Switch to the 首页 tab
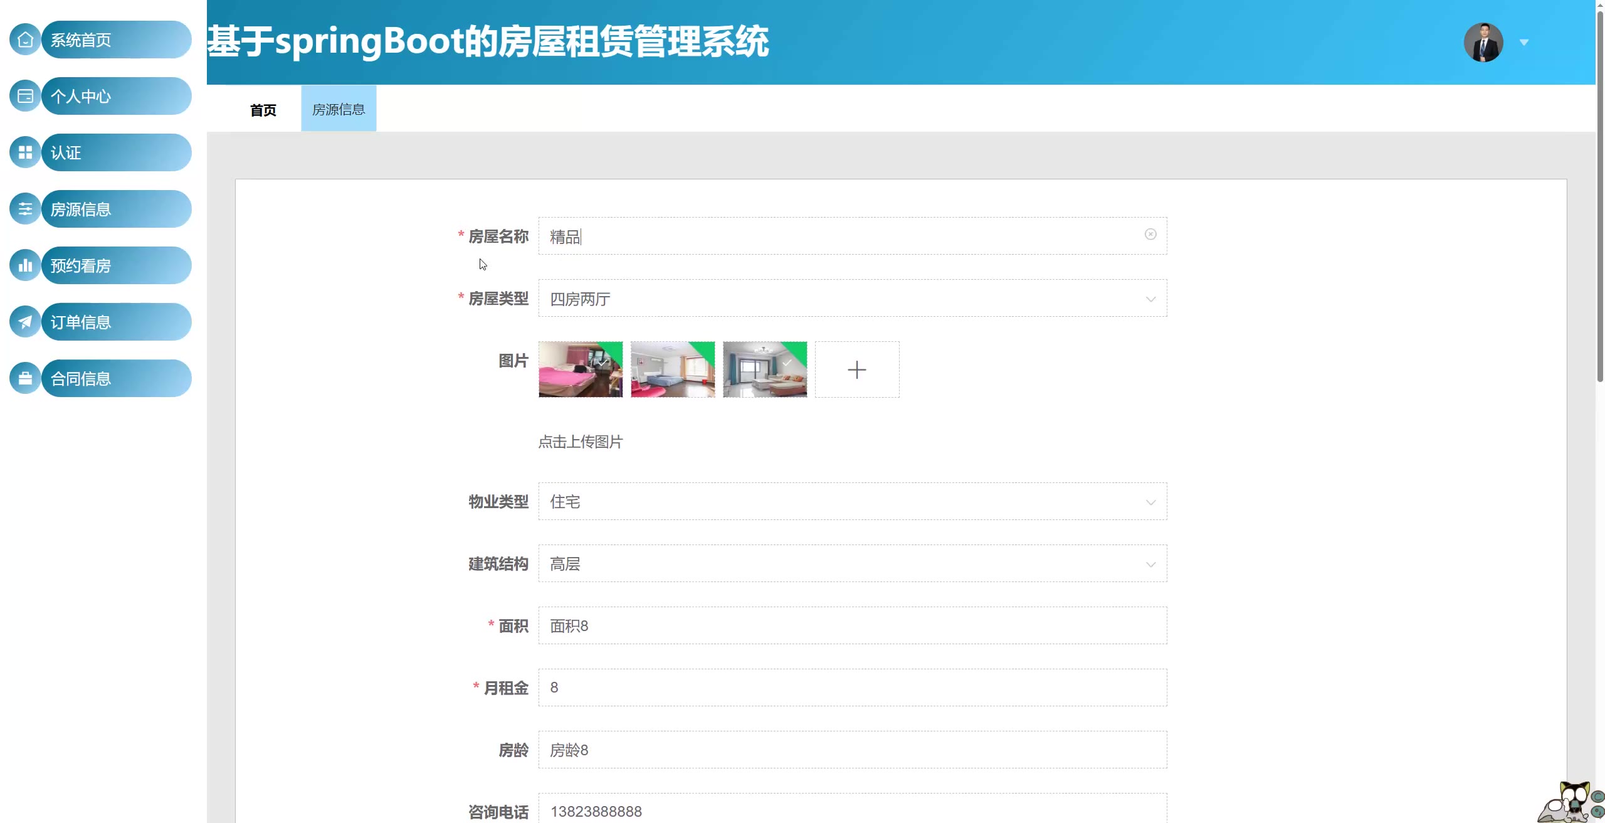The image size is (1605, 823). (263, 110)
